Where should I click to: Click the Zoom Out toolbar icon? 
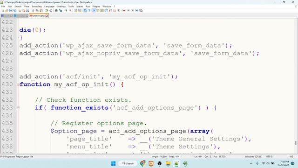70,10
